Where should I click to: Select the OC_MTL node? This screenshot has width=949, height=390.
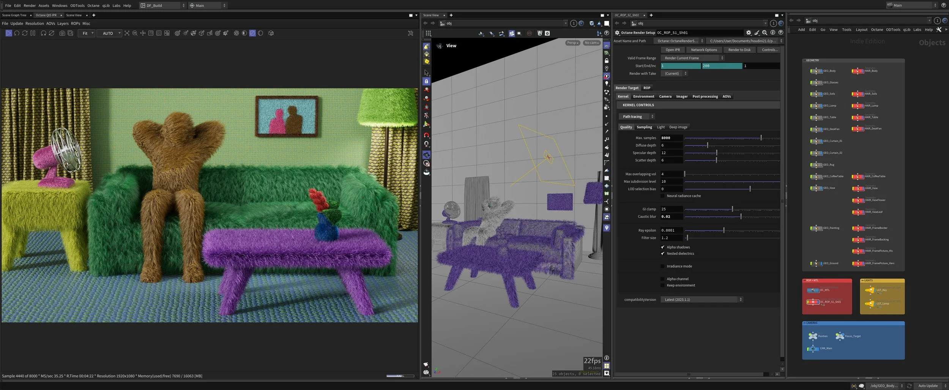[813, 290]
